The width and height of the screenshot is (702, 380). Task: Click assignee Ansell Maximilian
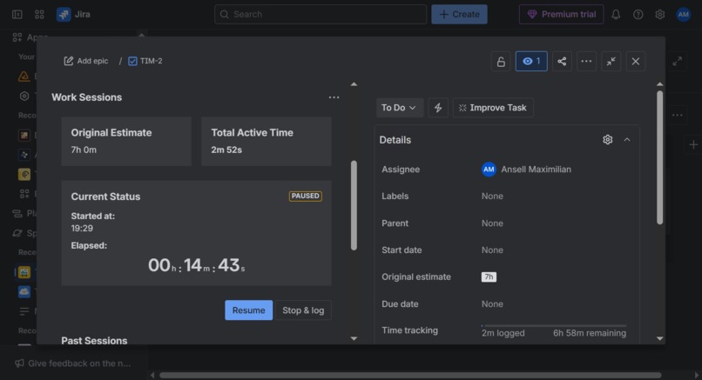coord(526,170)
